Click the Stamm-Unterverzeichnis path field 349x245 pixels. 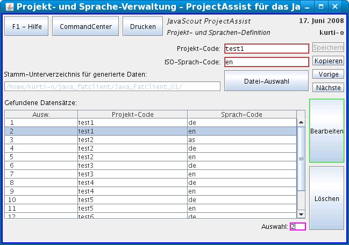click(112, 87)
